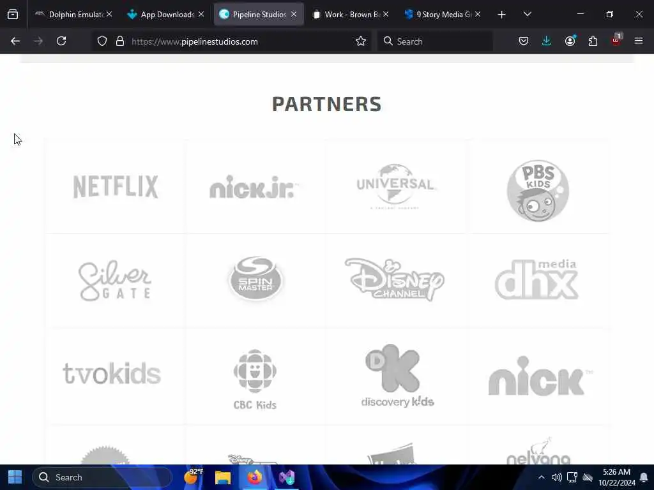Click the Disney Channel partner logo

point(395,279)
